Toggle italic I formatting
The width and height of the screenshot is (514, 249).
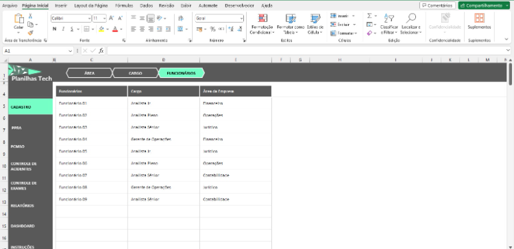(x=63, y=29)
